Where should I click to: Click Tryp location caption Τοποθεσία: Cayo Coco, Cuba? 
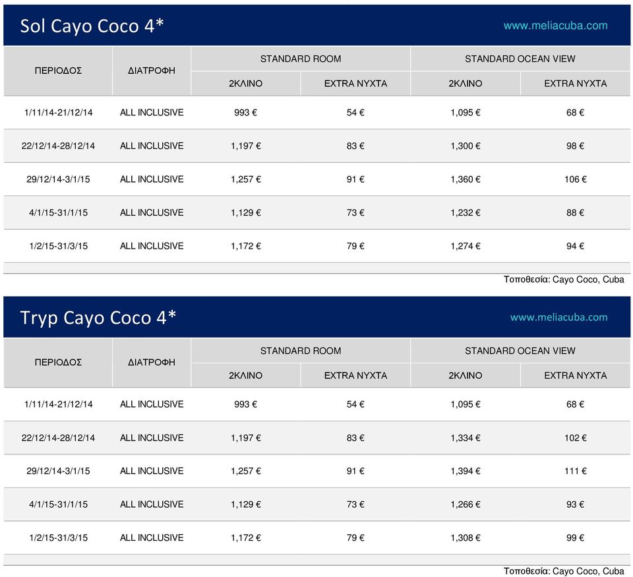[x=564, y=571]
